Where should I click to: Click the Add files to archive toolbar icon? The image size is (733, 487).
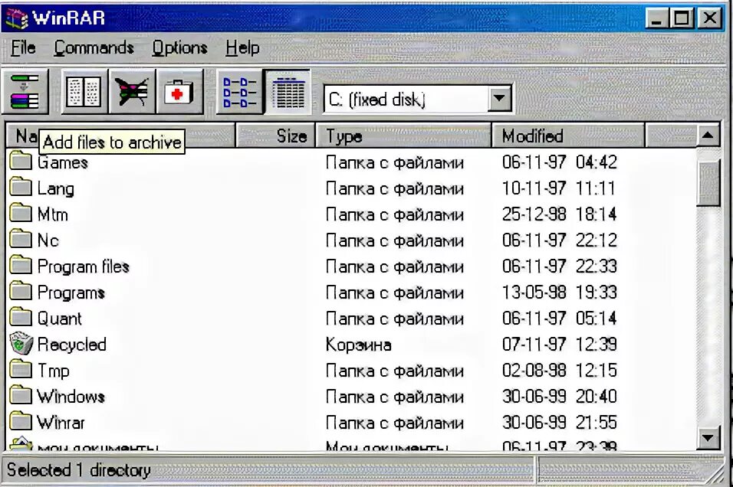tap(25, 92)
